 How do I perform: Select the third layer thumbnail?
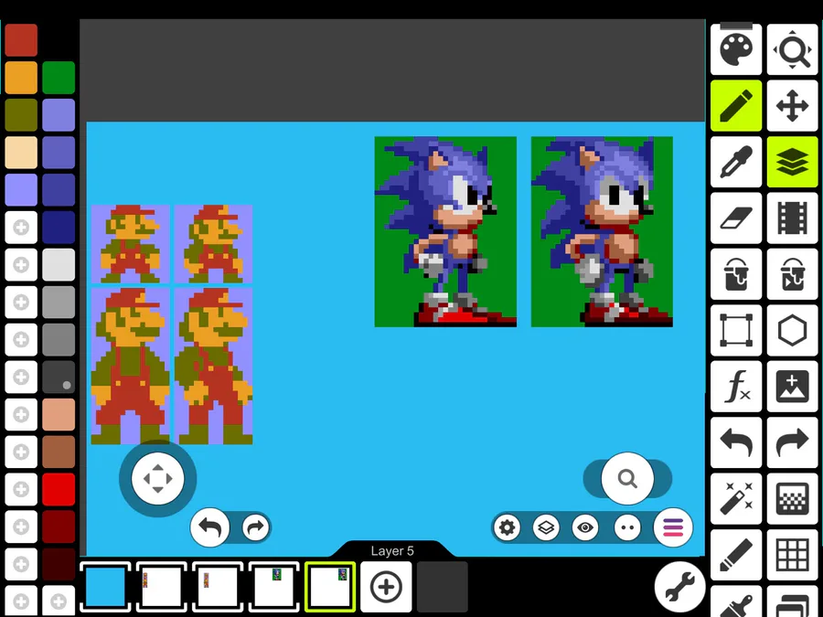pos(218,587)
